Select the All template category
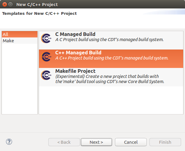The image size is (185, 151). (20, 34)
